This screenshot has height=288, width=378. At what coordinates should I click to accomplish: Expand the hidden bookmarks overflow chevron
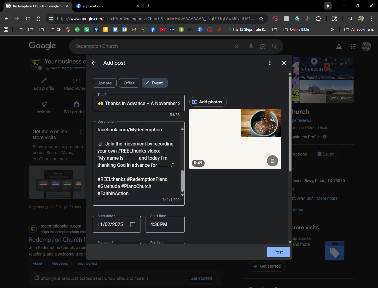pos(333,30)
